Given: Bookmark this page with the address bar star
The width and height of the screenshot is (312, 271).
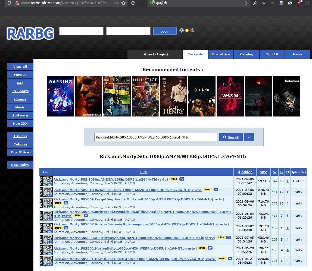Looking at the screenshot, I should click(123, 3).
